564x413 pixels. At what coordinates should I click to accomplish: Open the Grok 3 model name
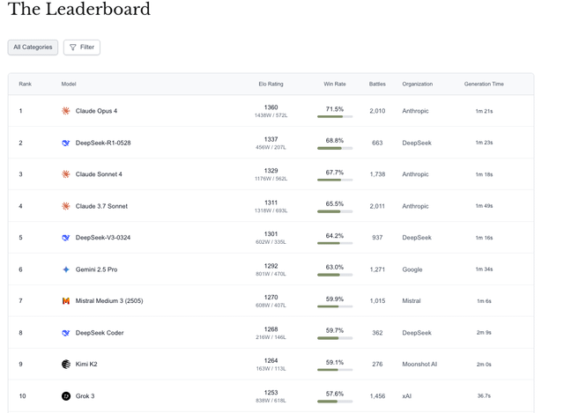pyautogui.click(x=85, y=395)
